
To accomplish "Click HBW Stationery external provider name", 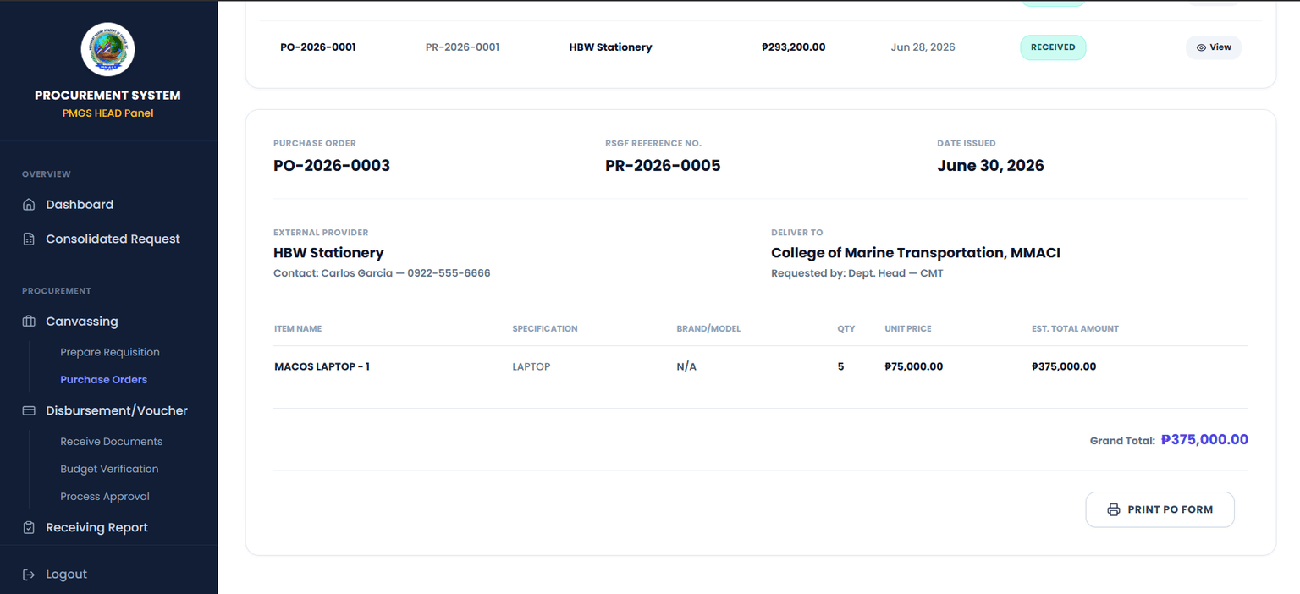I will point(328,253).
